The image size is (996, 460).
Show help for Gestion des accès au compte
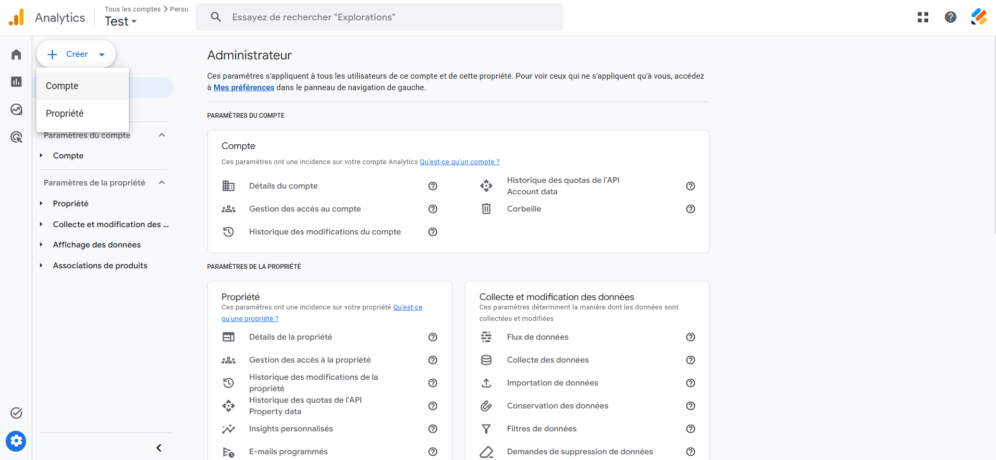tap(433, 209)
